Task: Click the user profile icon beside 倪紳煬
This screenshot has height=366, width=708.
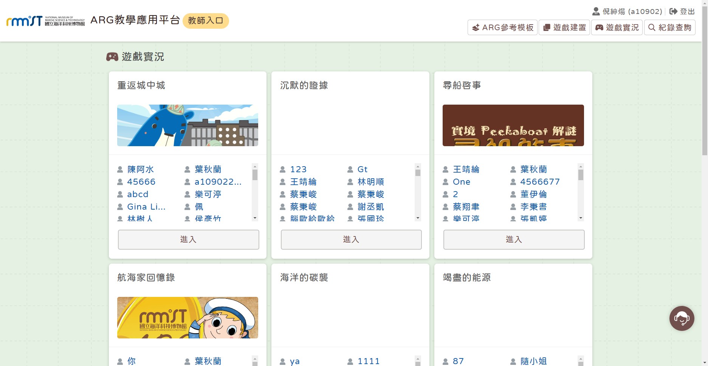Action: [596, 11]
